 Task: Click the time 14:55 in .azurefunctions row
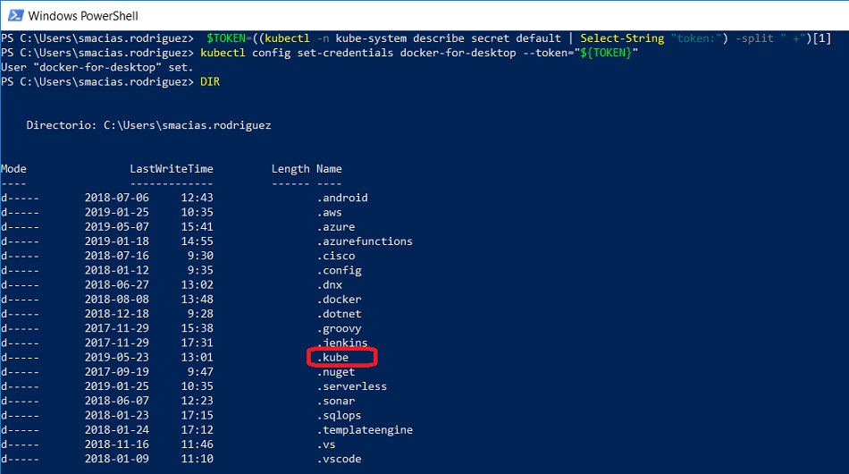click(x=198, y=241)
